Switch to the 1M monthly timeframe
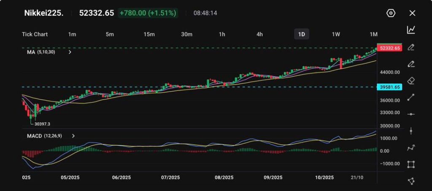The height and width of the screenshot is (191, 432). click(x=373, y=34)
